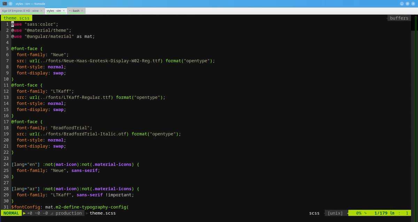The image size is (418, 222).
Task: Close the styles : vim tab
Action: coord(64,11)
